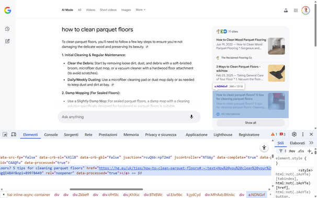The width and height of the screenshot is (317, 198).
Task: Click microphone icon in the Ask anything box
Action: click(191, 117)
